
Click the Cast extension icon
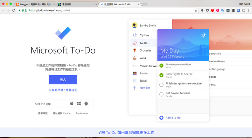[244, 10]
